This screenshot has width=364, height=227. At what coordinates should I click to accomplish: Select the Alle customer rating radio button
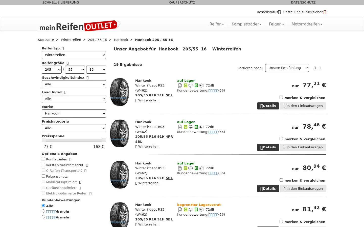click(43, 206)
